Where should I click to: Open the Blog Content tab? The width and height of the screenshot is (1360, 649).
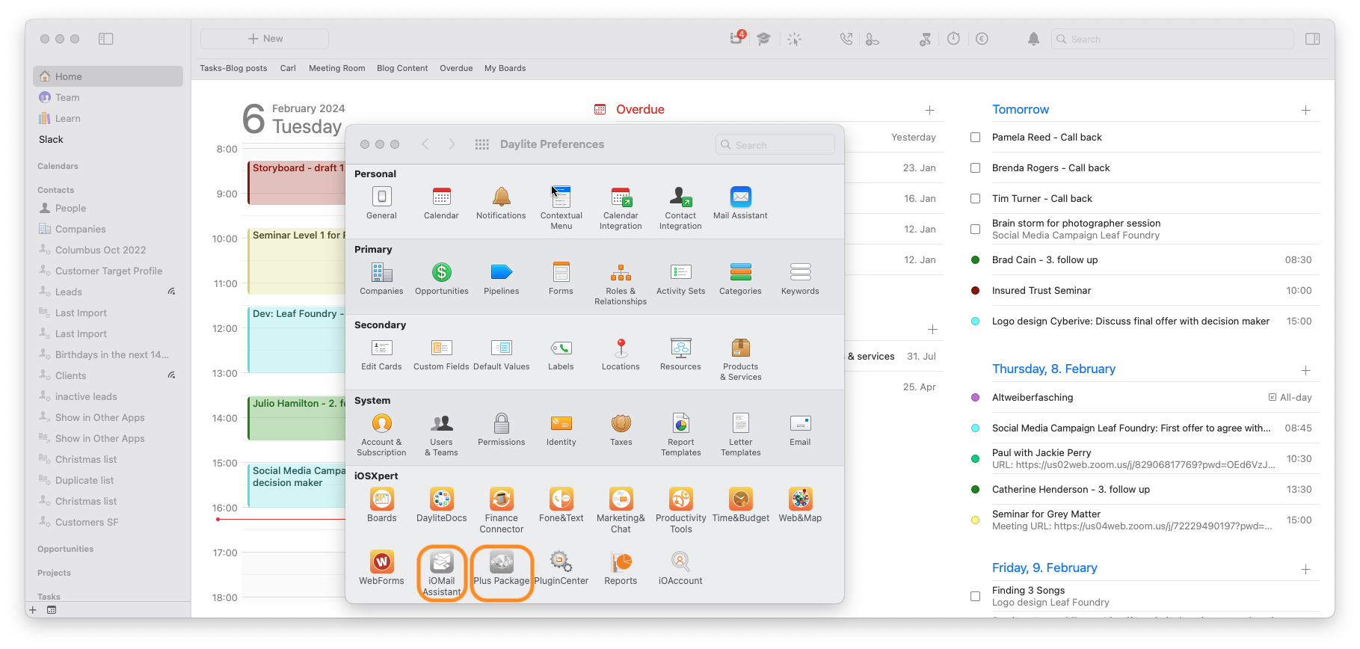[402, 68]
